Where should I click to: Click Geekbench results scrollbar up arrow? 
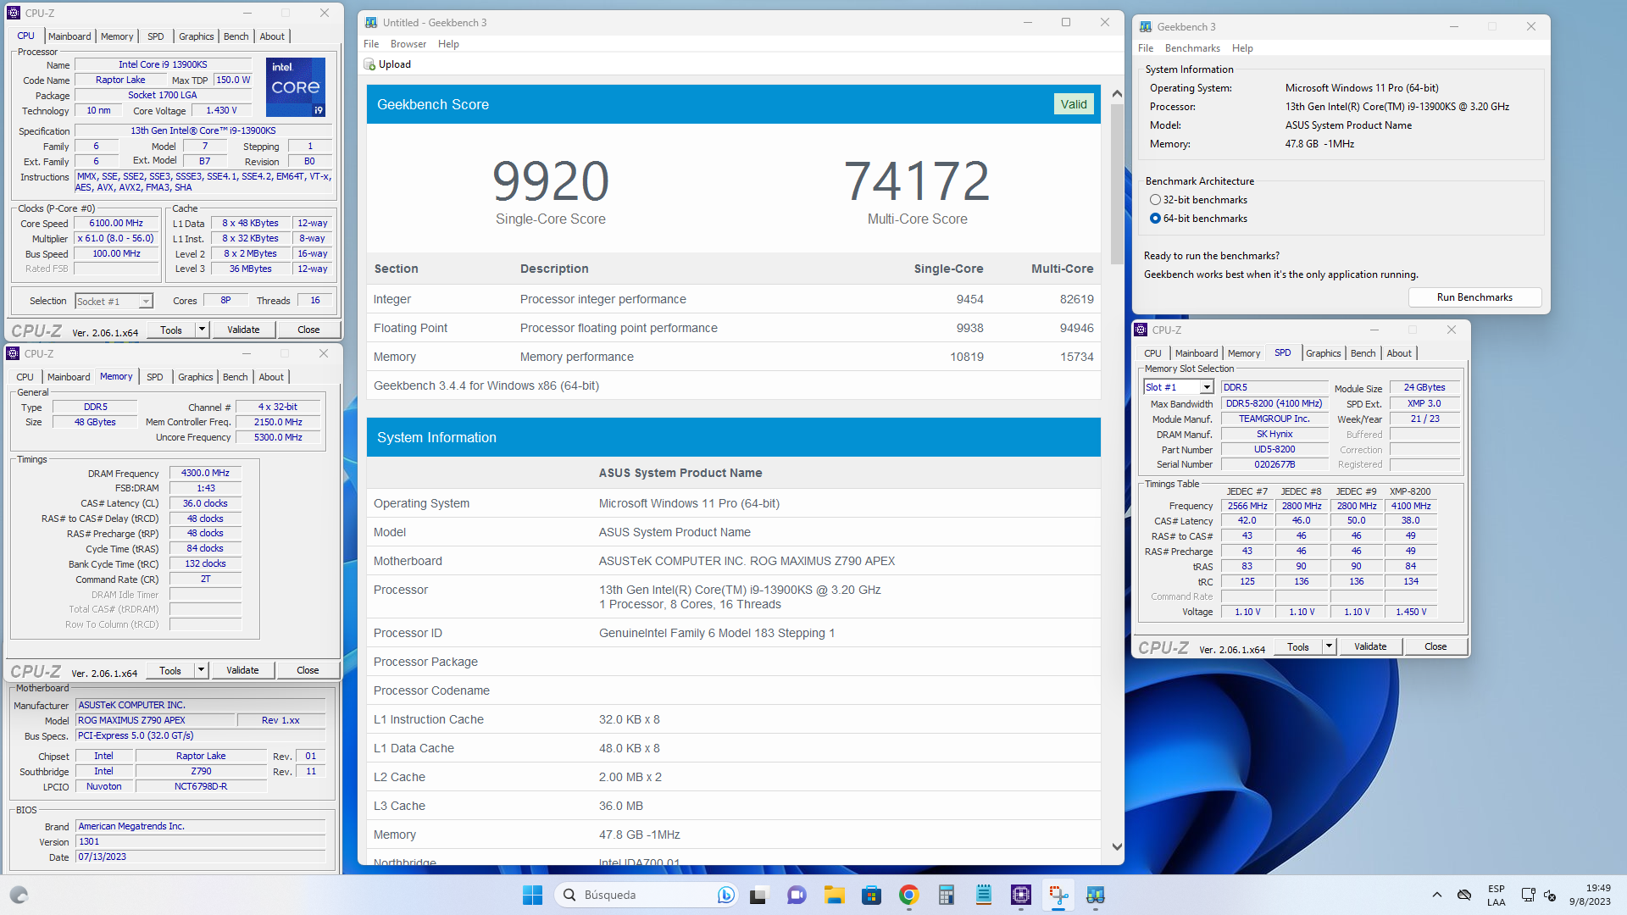point(1117,94)
